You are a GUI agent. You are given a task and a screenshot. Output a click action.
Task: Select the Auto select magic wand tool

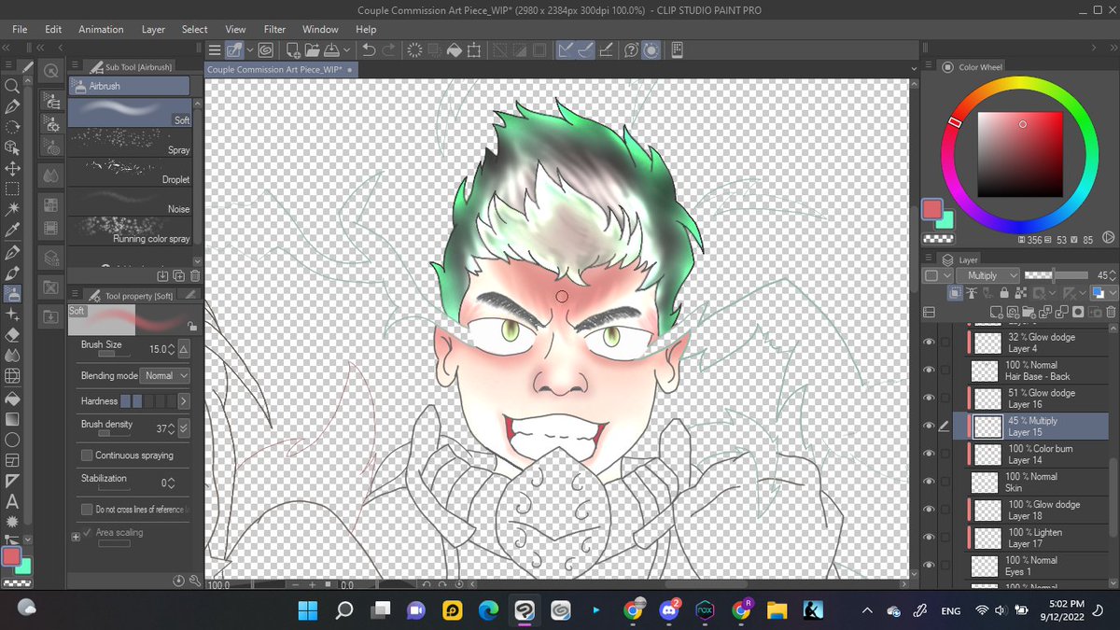pos(12,209)
